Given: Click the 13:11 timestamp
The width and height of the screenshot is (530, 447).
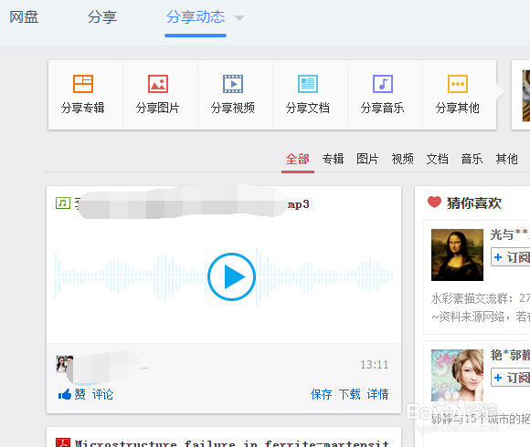Looking at the screenshot, I should click(x=374, y=365).
